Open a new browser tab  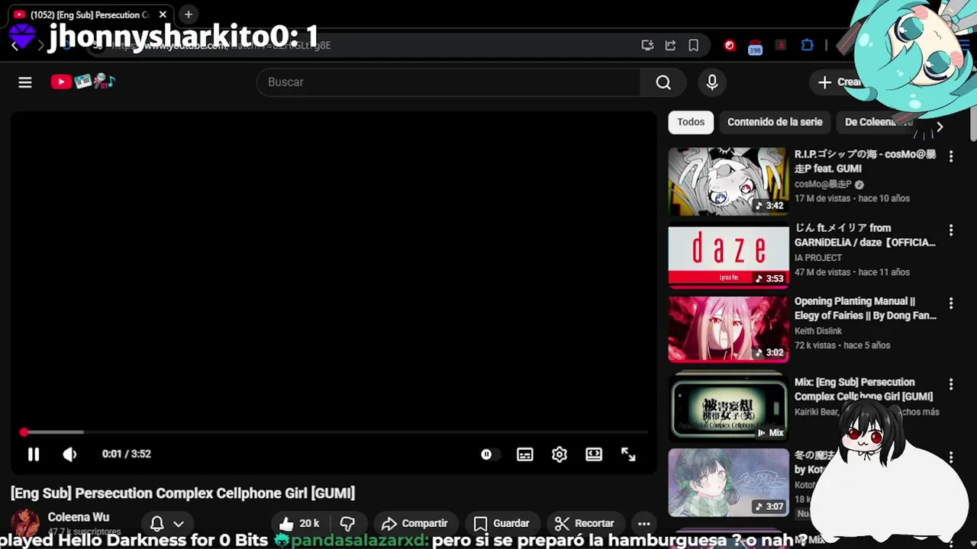[x=189, y=14]
